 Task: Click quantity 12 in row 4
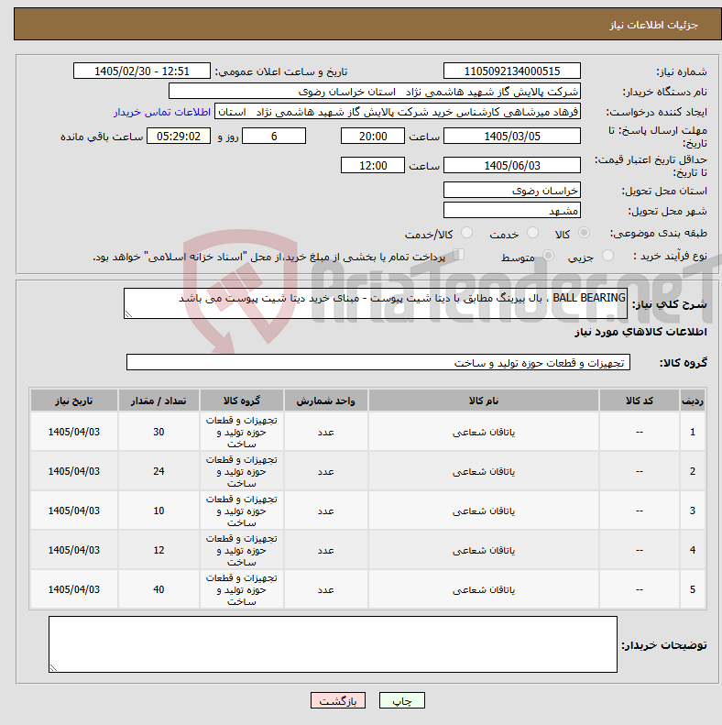coord(159,550)
